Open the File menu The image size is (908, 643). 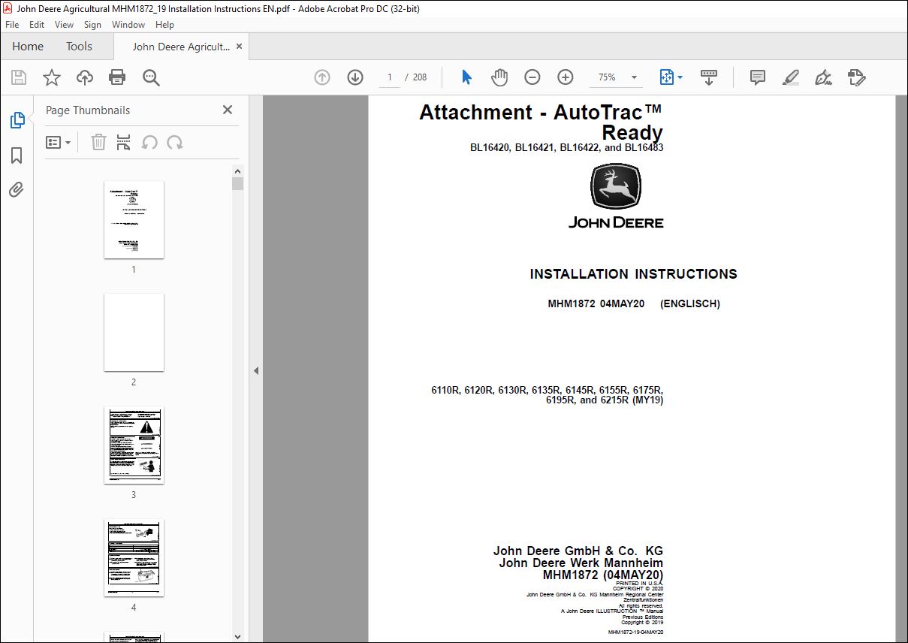pos(12,25)
